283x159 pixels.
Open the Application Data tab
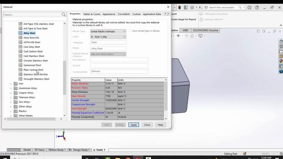pos(152,14)
